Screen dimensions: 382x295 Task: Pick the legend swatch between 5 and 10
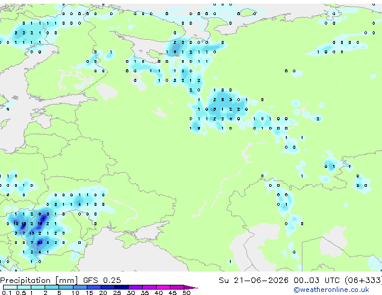(x=66, y=287)
